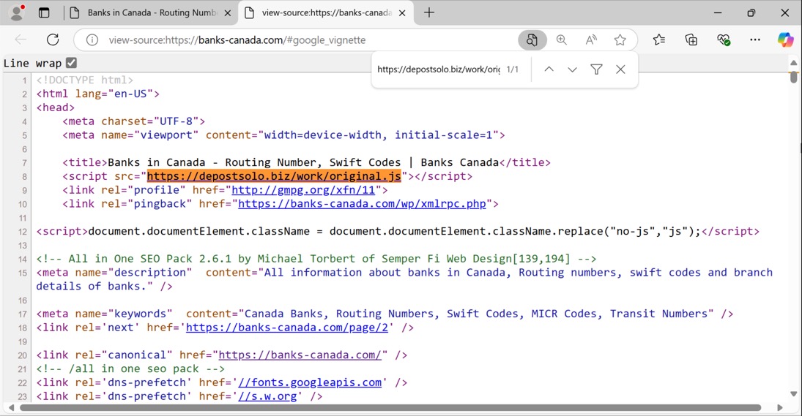Close the view-source tab
This screenshot has height=416, width=802.
coord(402,13)
